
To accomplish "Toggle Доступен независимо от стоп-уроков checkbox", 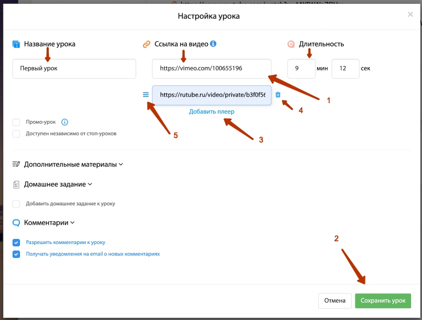I will (x=16, y=134).
